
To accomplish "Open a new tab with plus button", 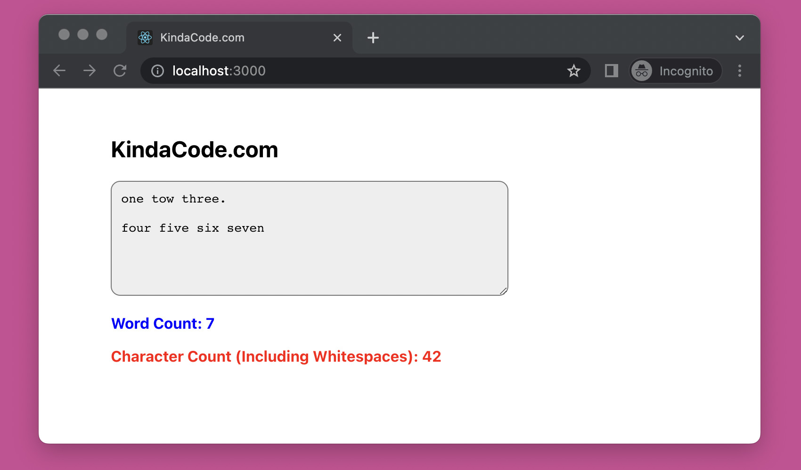I will (x=373, y=38).
